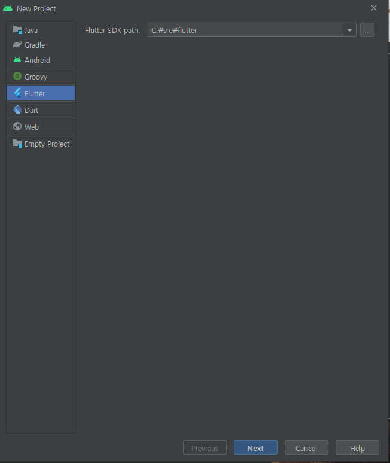390x463 pixels.
Task: Cancel the New Project dialog
Action: pos(306,447)
